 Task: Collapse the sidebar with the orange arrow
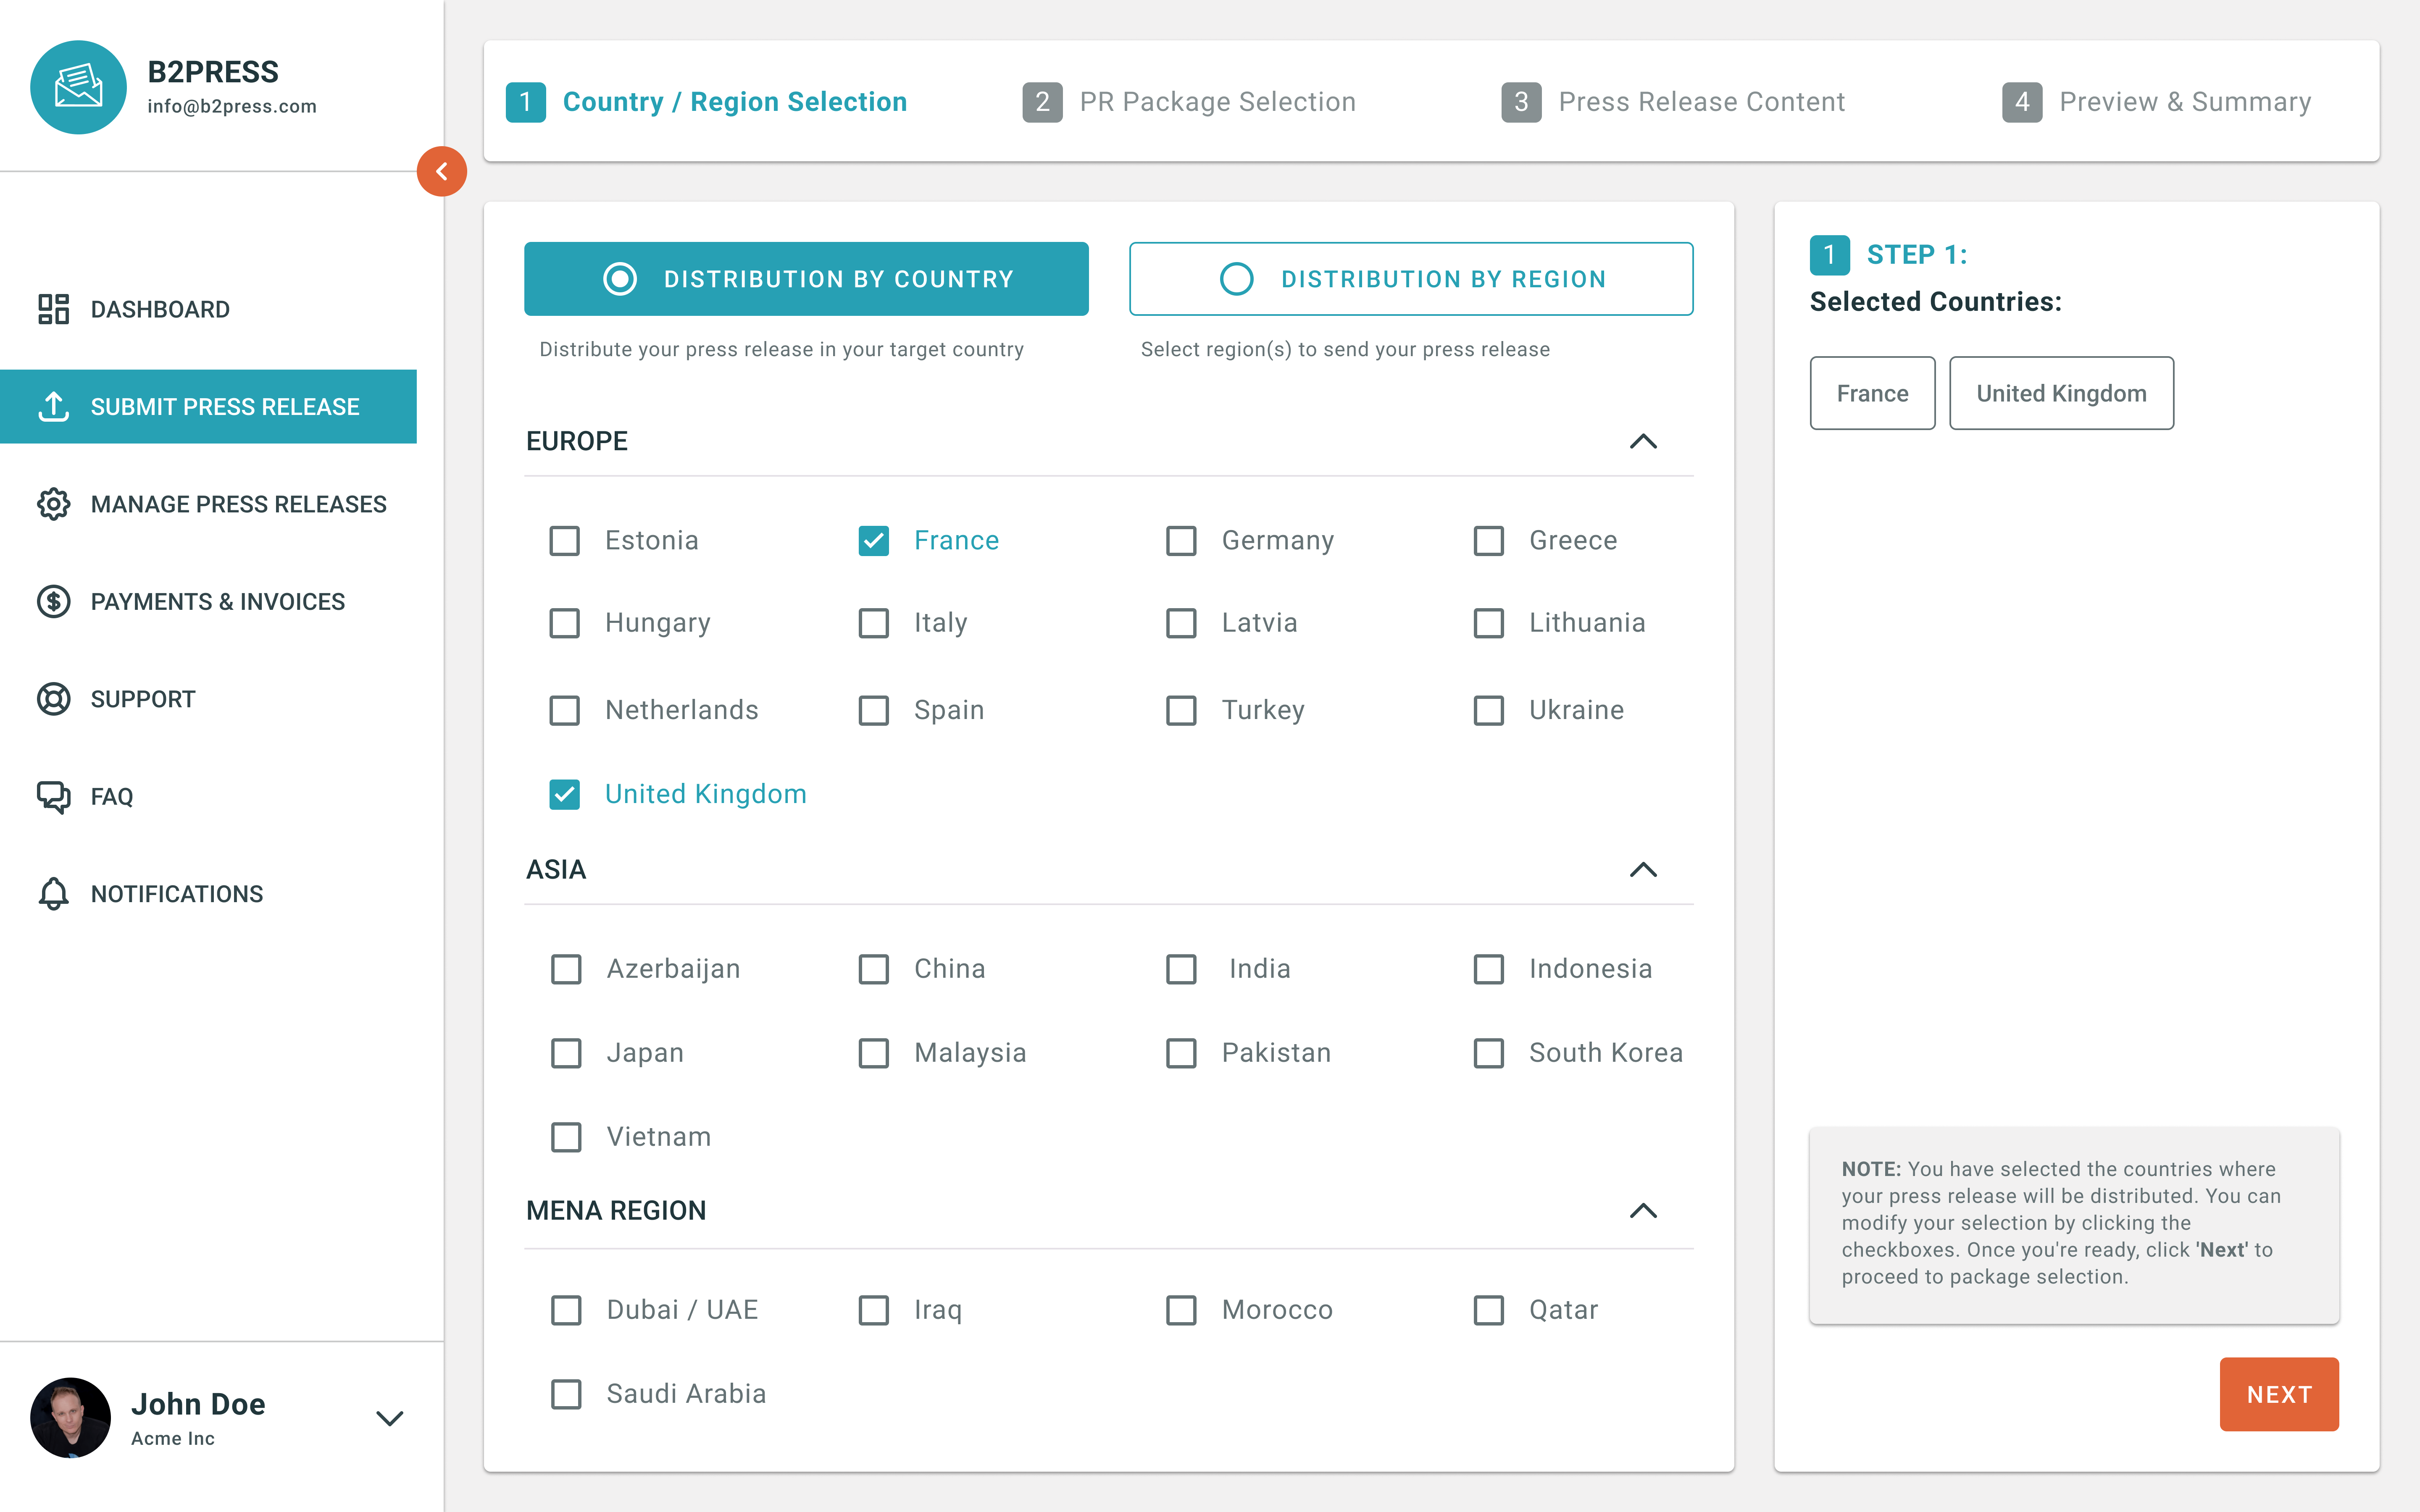[441, 171]
